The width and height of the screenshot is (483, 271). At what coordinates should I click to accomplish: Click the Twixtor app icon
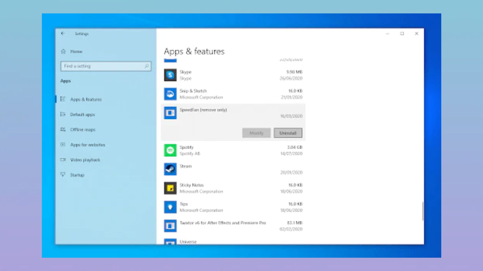(x=170, y=226)
